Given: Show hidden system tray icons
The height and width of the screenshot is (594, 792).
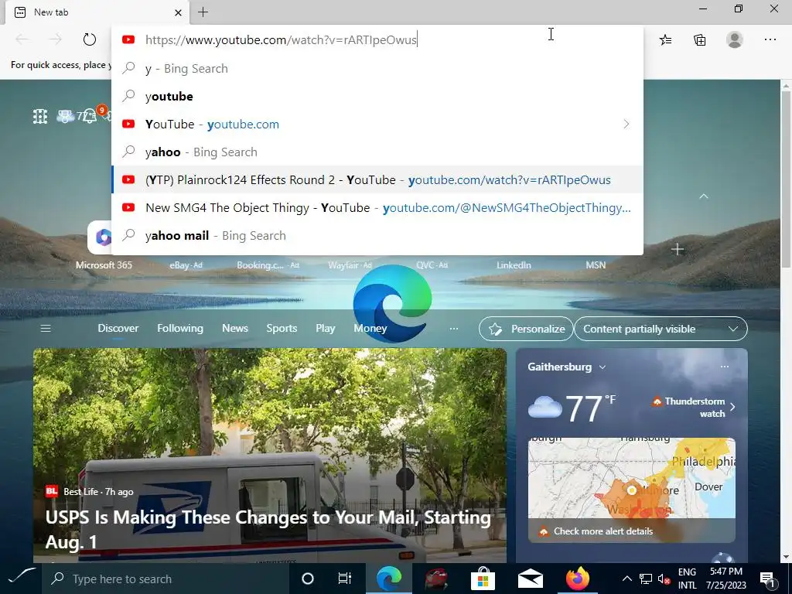Looking at the screenshot, I should [626, 579].
